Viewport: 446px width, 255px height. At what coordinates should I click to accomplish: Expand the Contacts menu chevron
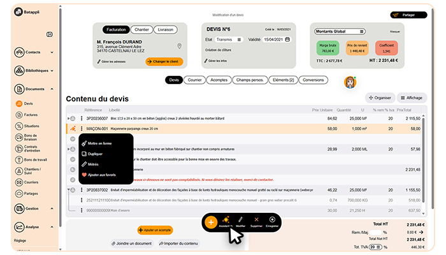(52, 52)
